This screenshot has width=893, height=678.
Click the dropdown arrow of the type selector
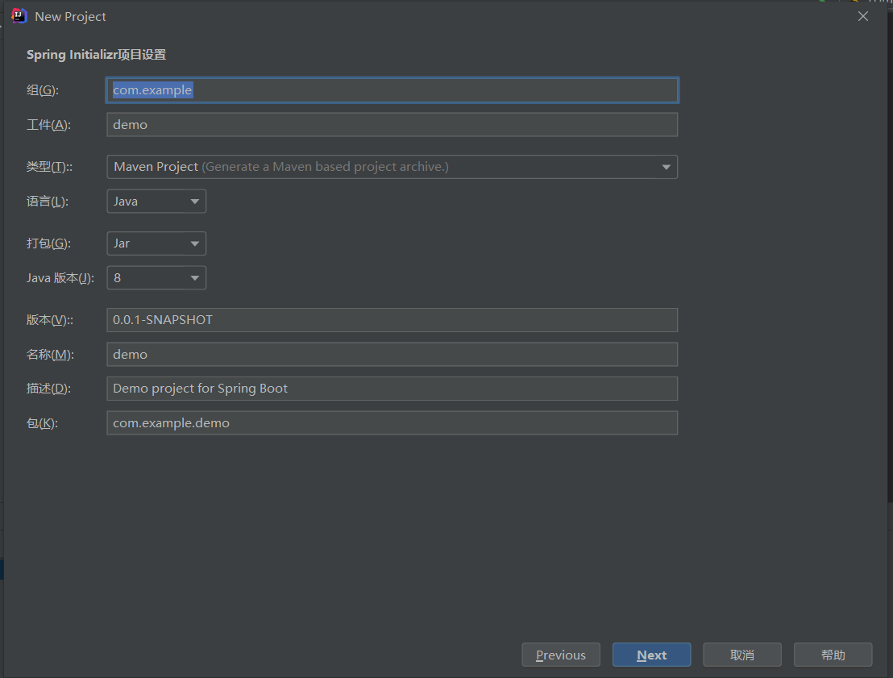[x=667, y=167]
